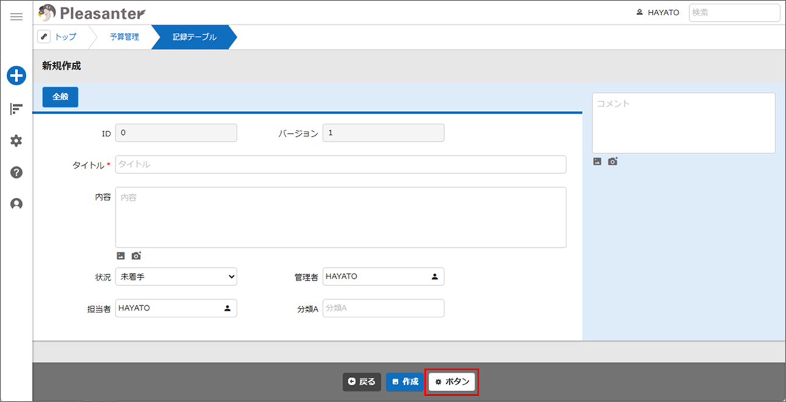Insert image below コメント box

[598, 161]
